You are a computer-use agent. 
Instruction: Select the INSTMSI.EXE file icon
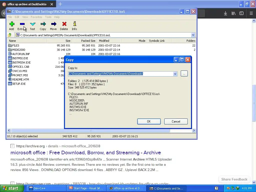tap(10, 58)
